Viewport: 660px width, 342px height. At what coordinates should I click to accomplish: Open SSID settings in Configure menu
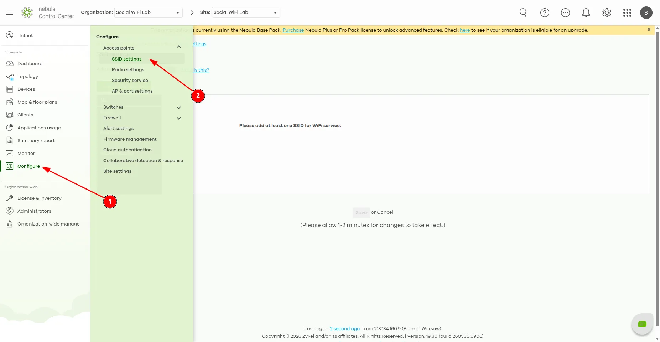(126, 59)
